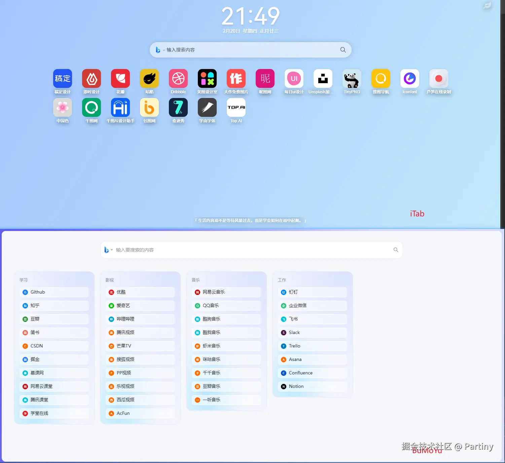
Task: Launch Dribbble from the icon grid
Action: pyautogui.click(x=178, y=78)
